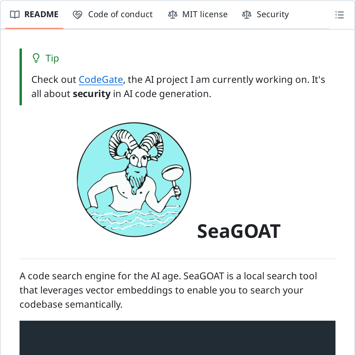Click the scales icon next to Security
The height and width of the screenshot is (355, 355).
246,14
